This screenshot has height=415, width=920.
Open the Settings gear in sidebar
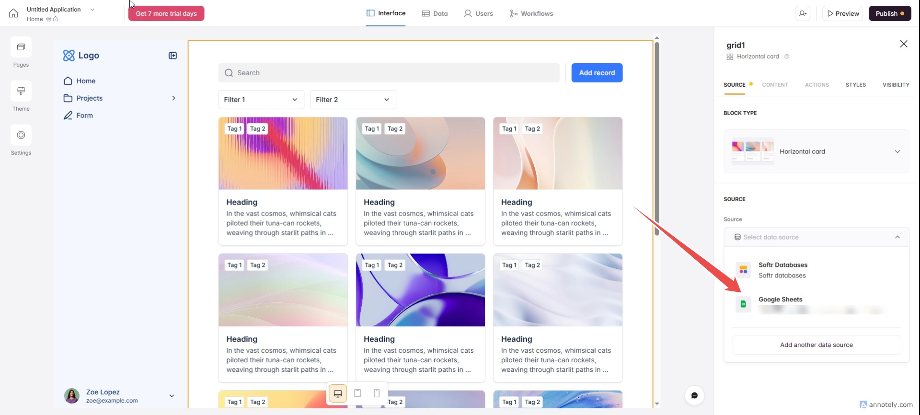point(21,135)
